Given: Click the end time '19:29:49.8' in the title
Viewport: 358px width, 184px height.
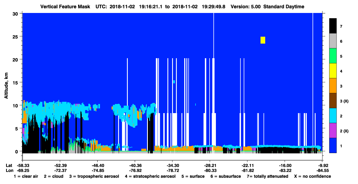Looking at the screenshot, I should [x=214, y=7].
